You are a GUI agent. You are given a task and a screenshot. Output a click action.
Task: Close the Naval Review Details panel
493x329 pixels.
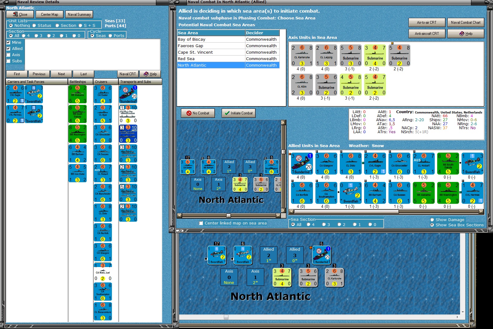point(20,14)
